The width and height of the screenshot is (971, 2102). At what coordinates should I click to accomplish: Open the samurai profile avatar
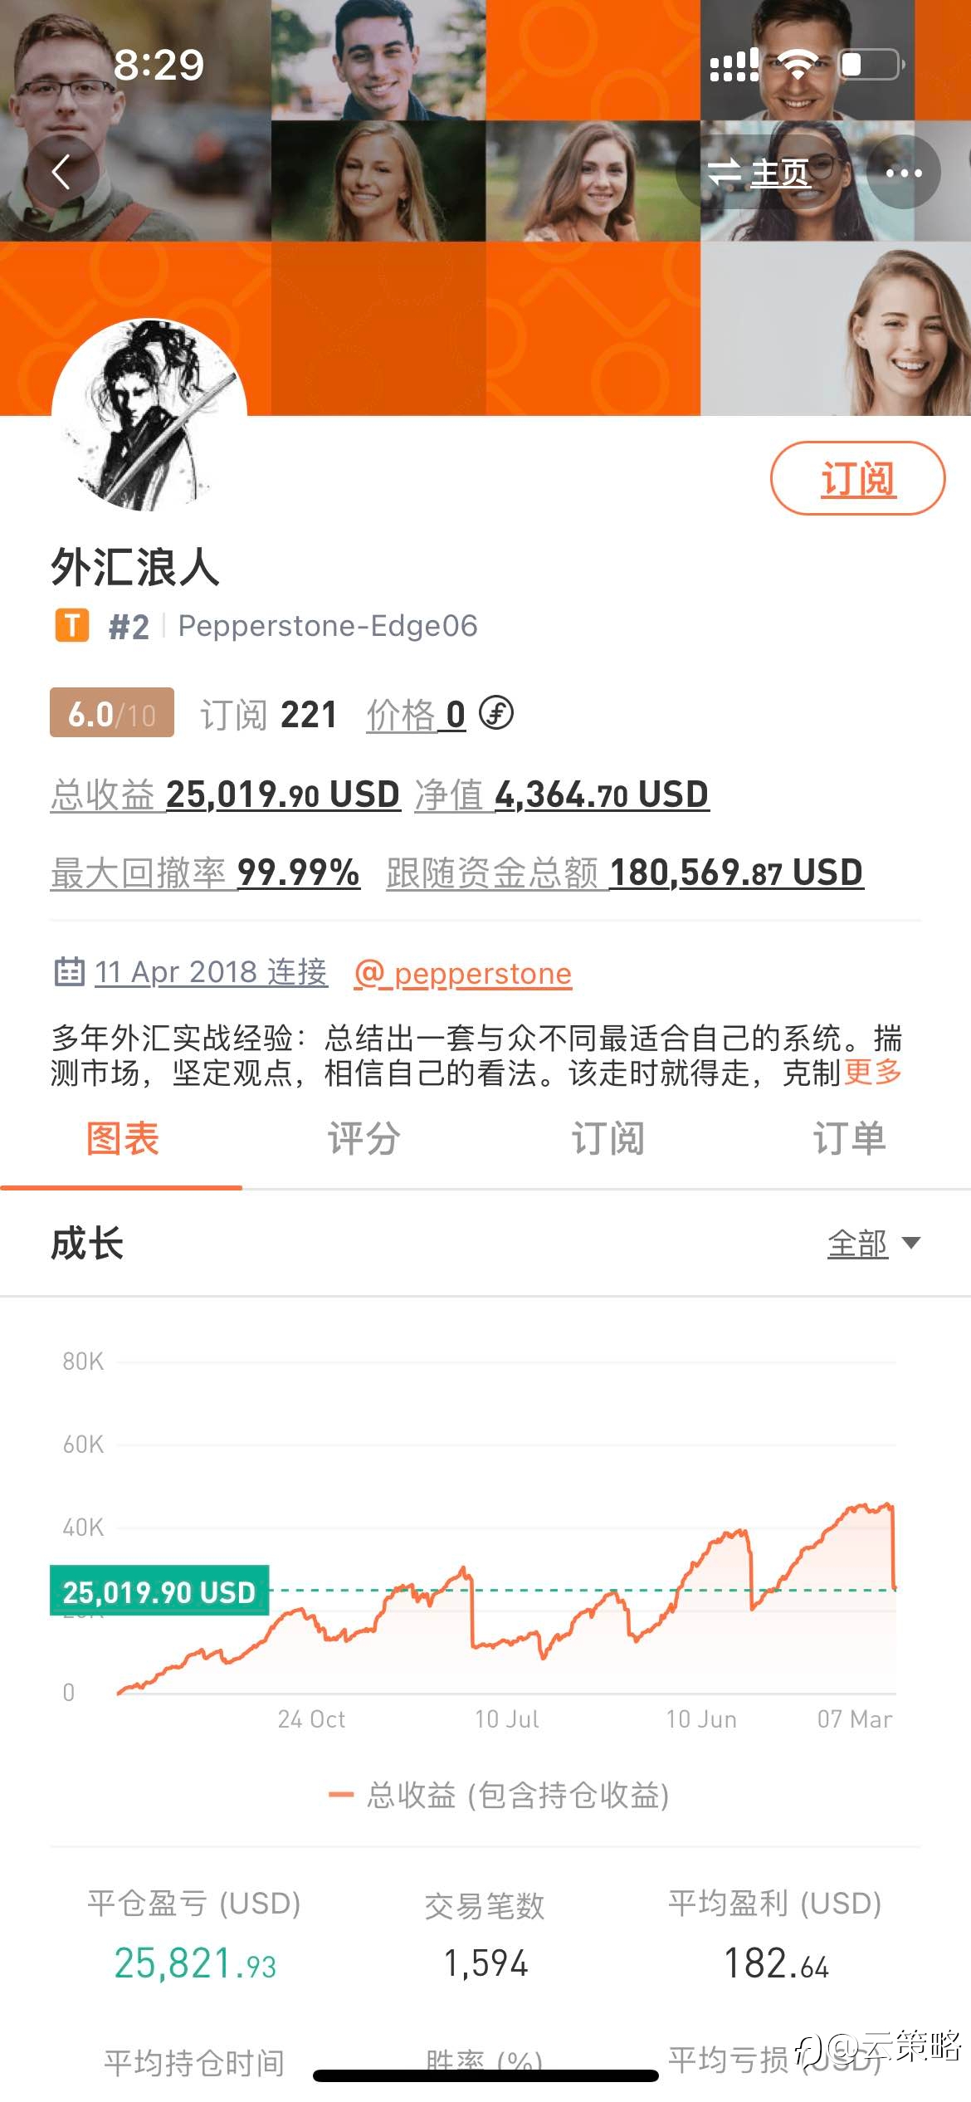pos(149,415)
